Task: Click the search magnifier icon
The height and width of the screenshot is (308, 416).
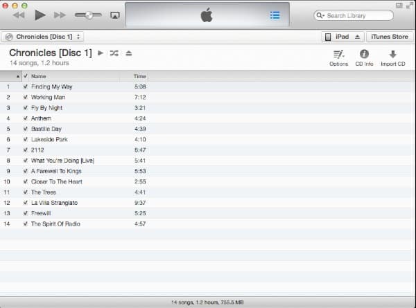Action: click(x=320, y=15)
